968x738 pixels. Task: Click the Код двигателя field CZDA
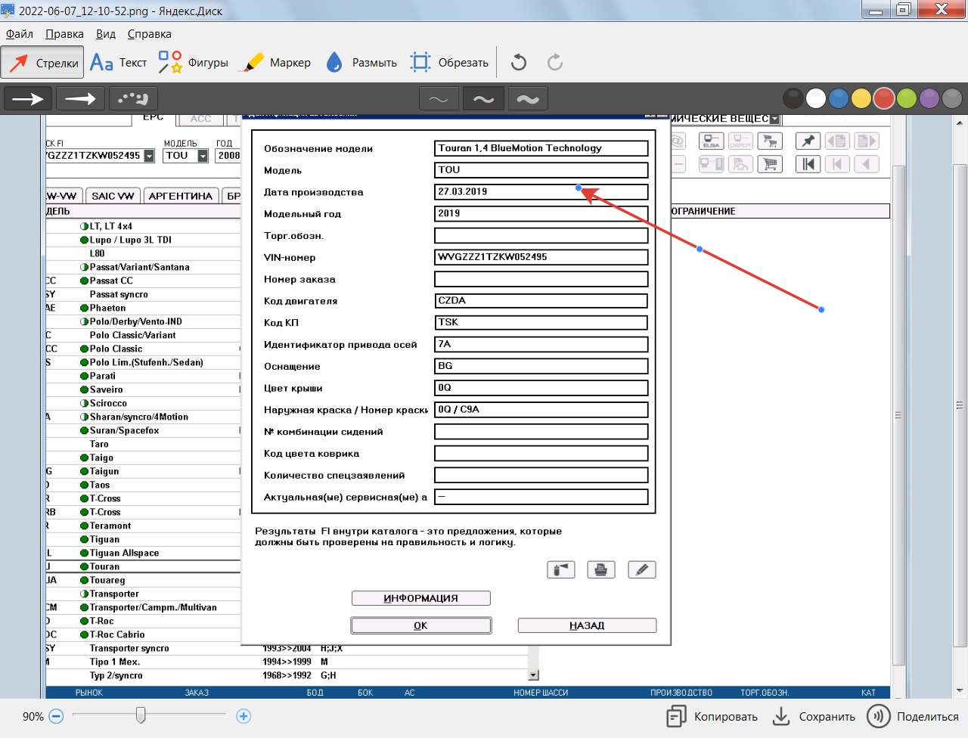tap(541, 301)
